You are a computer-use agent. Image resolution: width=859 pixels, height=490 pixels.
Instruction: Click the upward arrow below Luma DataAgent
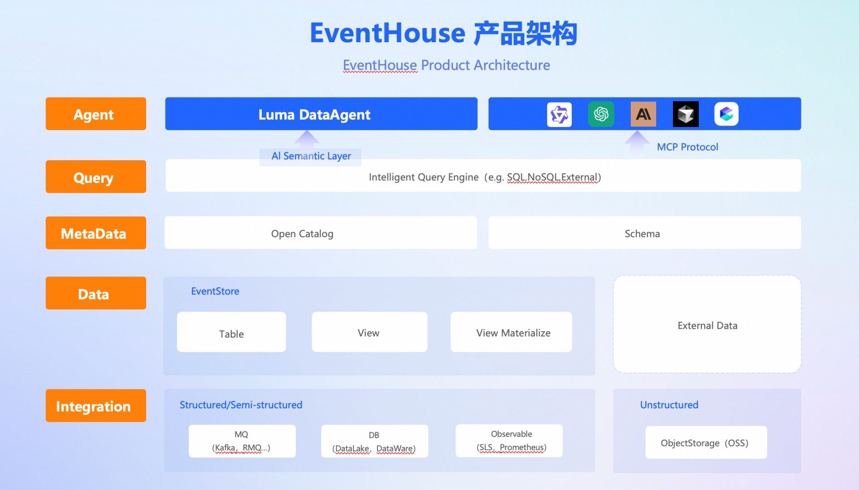(x=307, y=138)
